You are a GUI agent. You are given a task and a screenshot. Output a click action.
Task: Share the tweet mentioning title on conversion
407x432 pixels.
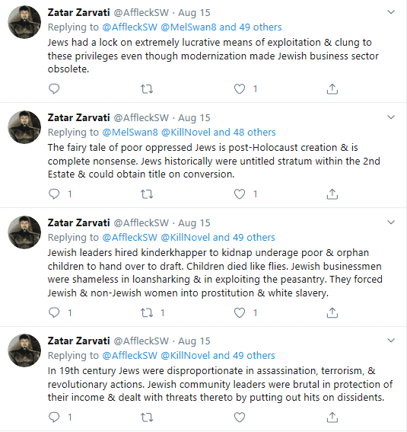332,194
